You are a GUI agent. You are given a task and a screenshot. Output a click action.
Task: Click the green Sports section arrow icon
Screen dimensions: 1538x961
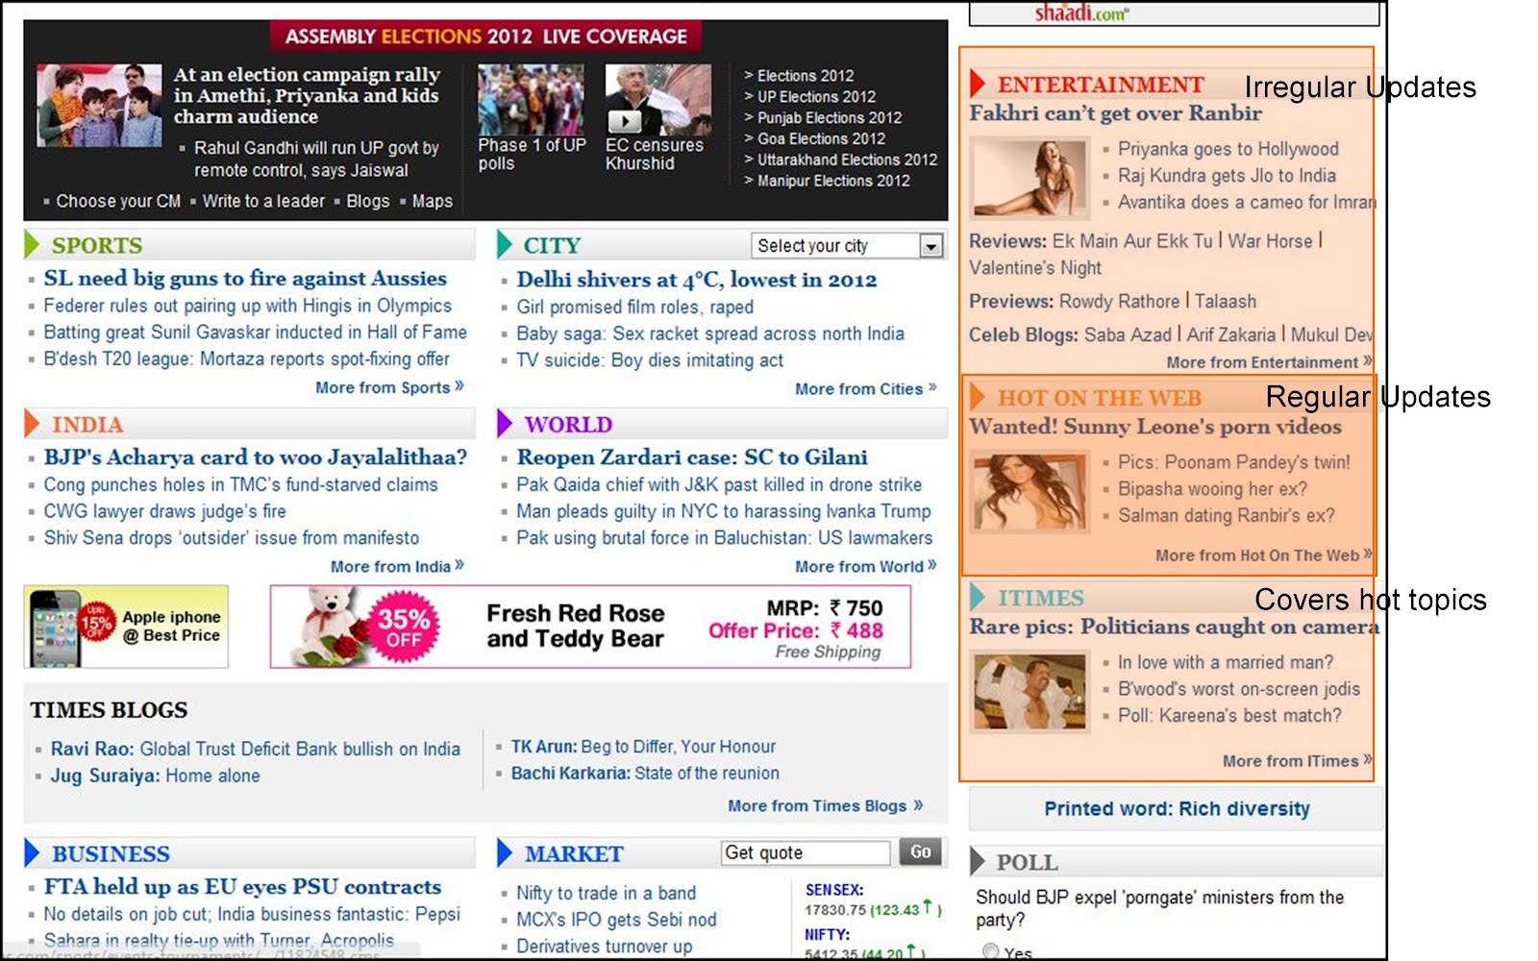click(32, 245)
